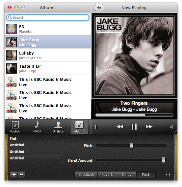Close the window with the red button
The image size is (182, 187).
click(x=10, y=8)
